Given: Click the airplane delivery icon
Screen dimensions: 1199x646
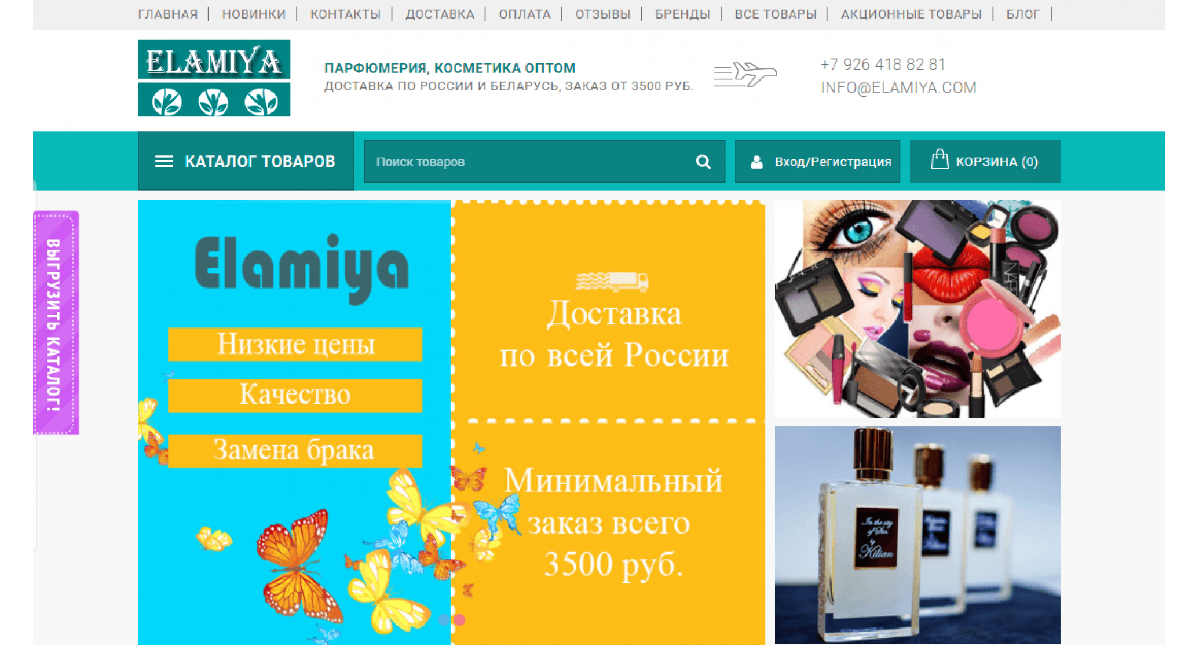Looking at the screenshot, I should (x=745, y=75).
